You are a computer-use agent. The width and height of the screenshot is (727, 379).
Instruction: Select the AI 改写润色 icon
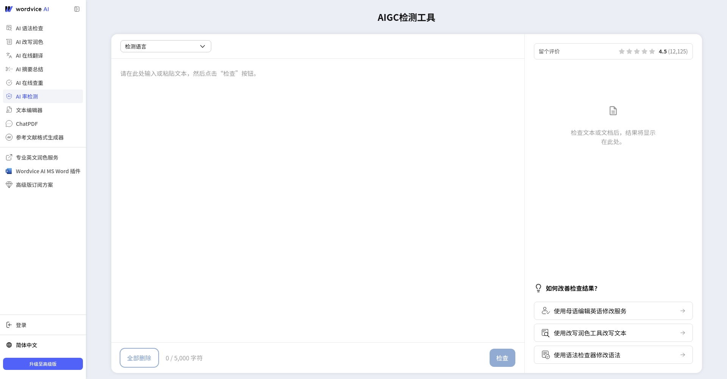(x=9, y=42)
